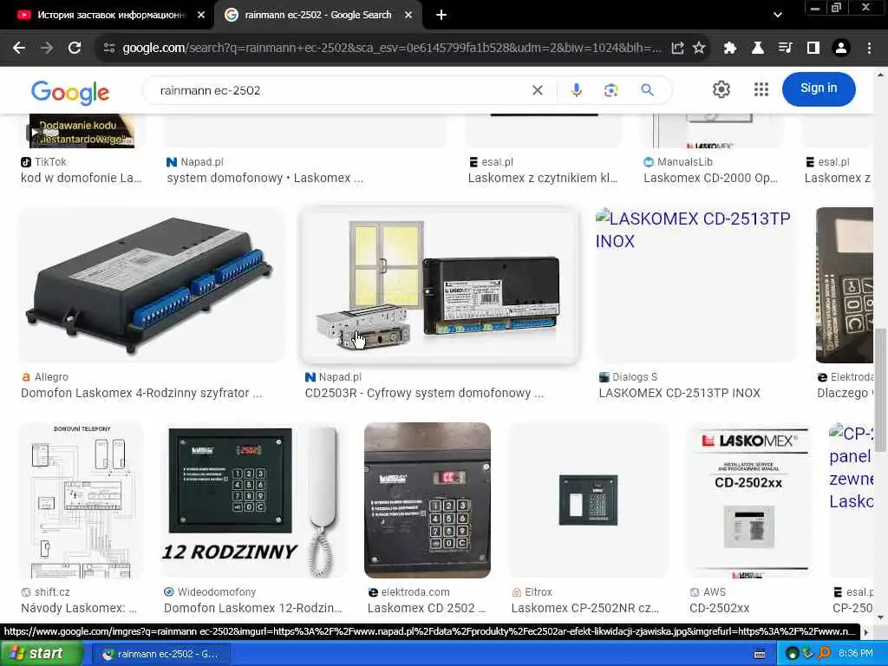Search by image with Google Lens
This screenshot has width=888, height=666.
click(610, 90)
